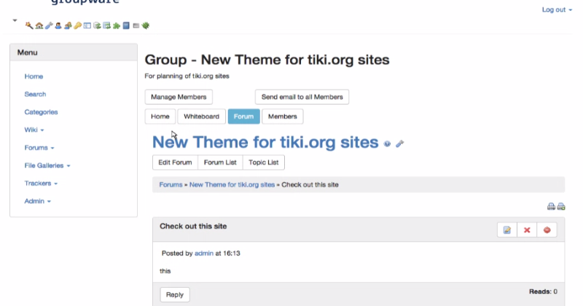Expand the Wiki menu in the sidebar
This screenshot has width=583, height=306.
click(x=34, y=130)
